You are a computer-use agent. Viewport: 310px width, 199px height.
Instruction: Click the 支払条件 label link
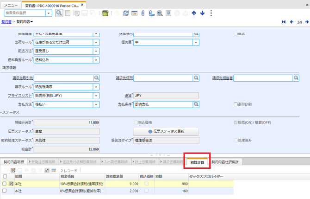(125, 104)
